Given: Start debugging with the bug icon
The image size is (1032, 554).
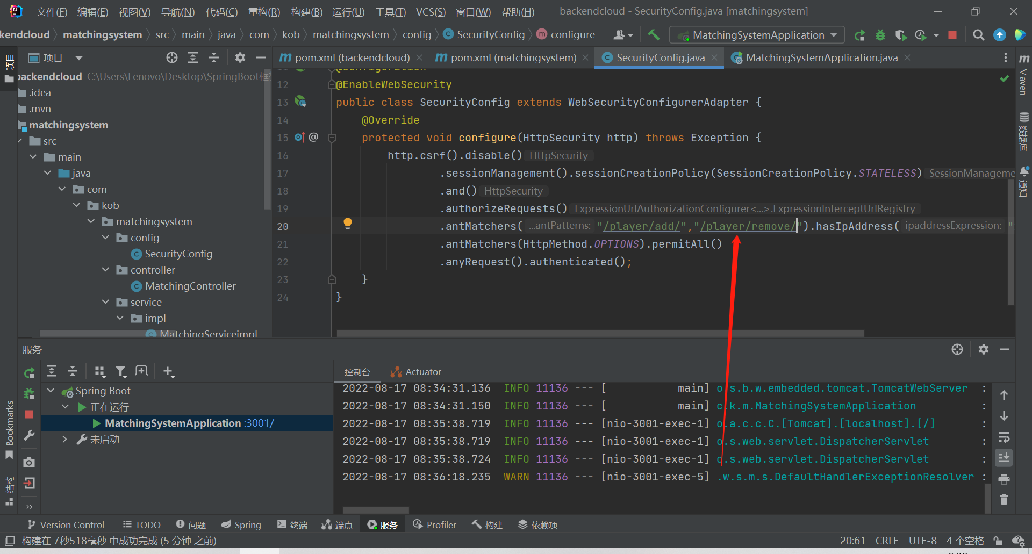Looking at the screenshot, I should click(880, 35).
